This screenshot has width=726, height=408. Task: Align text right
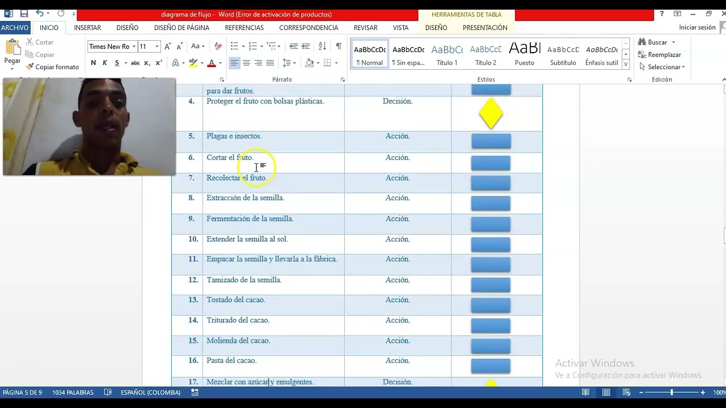coord(258,63)
